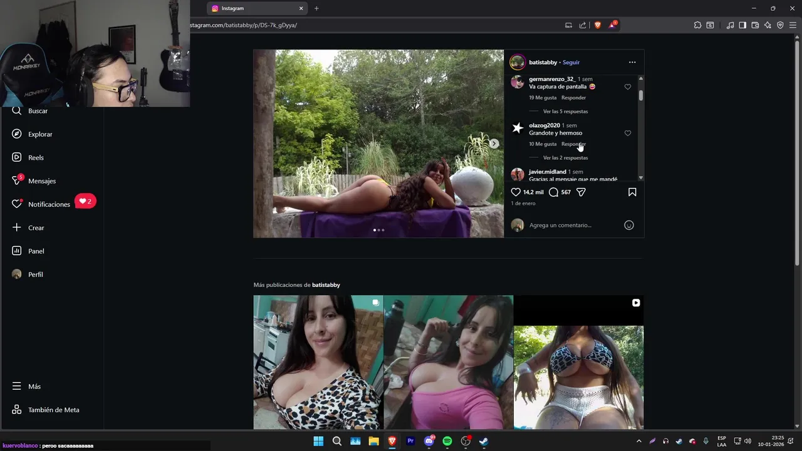Viewport: 802px width, 451px height.
Task: Click the share page icon in address bar
Action: 583,25
